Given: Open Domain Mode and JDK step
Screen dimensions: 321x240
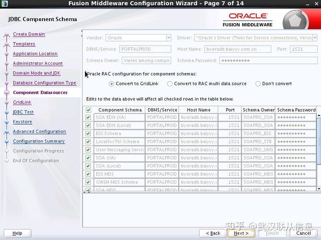Looking at the screenshot, I should [x=36, y=73].
